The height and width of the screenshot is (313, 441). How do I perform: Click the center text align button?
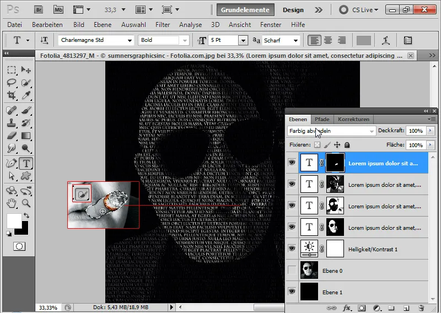(328, 40)
